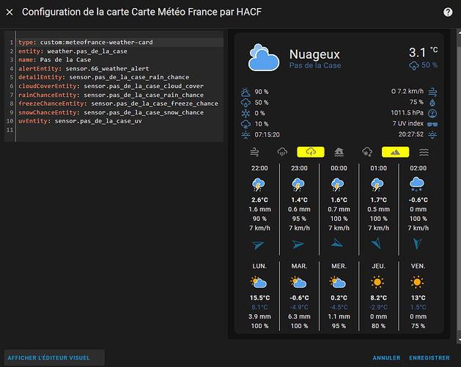This screenshot has height=367, width=461.
Task: Click the pressure gauge icon beside 1011.5 hPa
Action: [432, 113]
